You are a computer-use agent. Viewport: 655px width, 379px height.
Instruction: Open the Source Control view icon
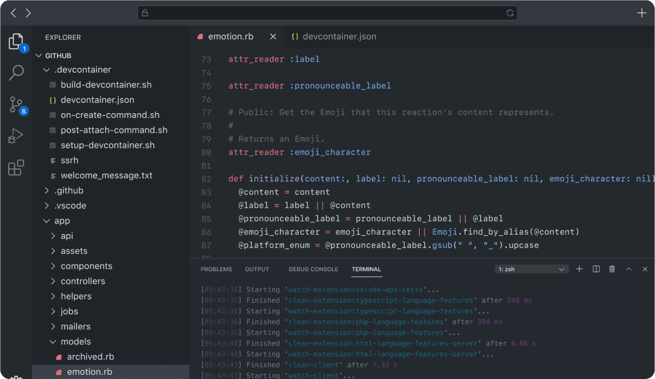(16, 105)
